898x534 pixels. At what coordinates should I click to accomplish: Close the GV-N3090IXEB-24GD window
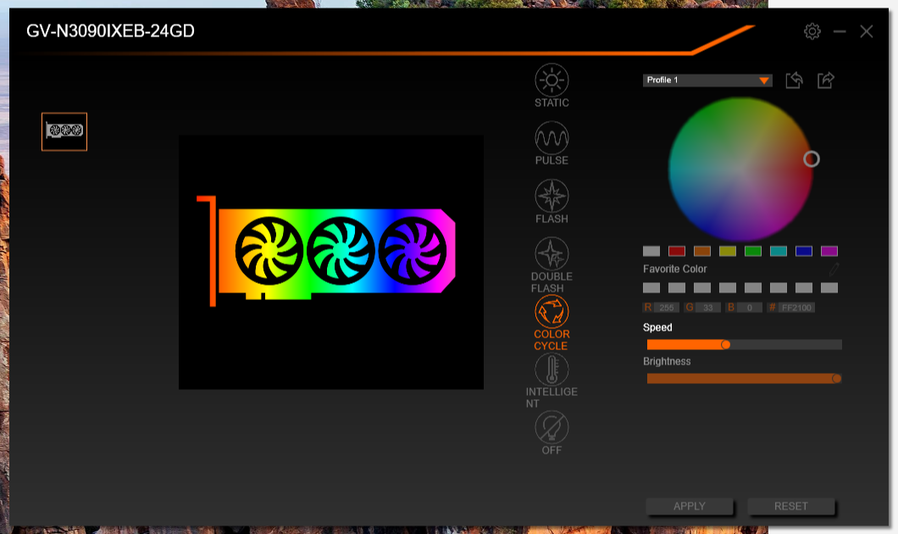click(x=867, y=31)
